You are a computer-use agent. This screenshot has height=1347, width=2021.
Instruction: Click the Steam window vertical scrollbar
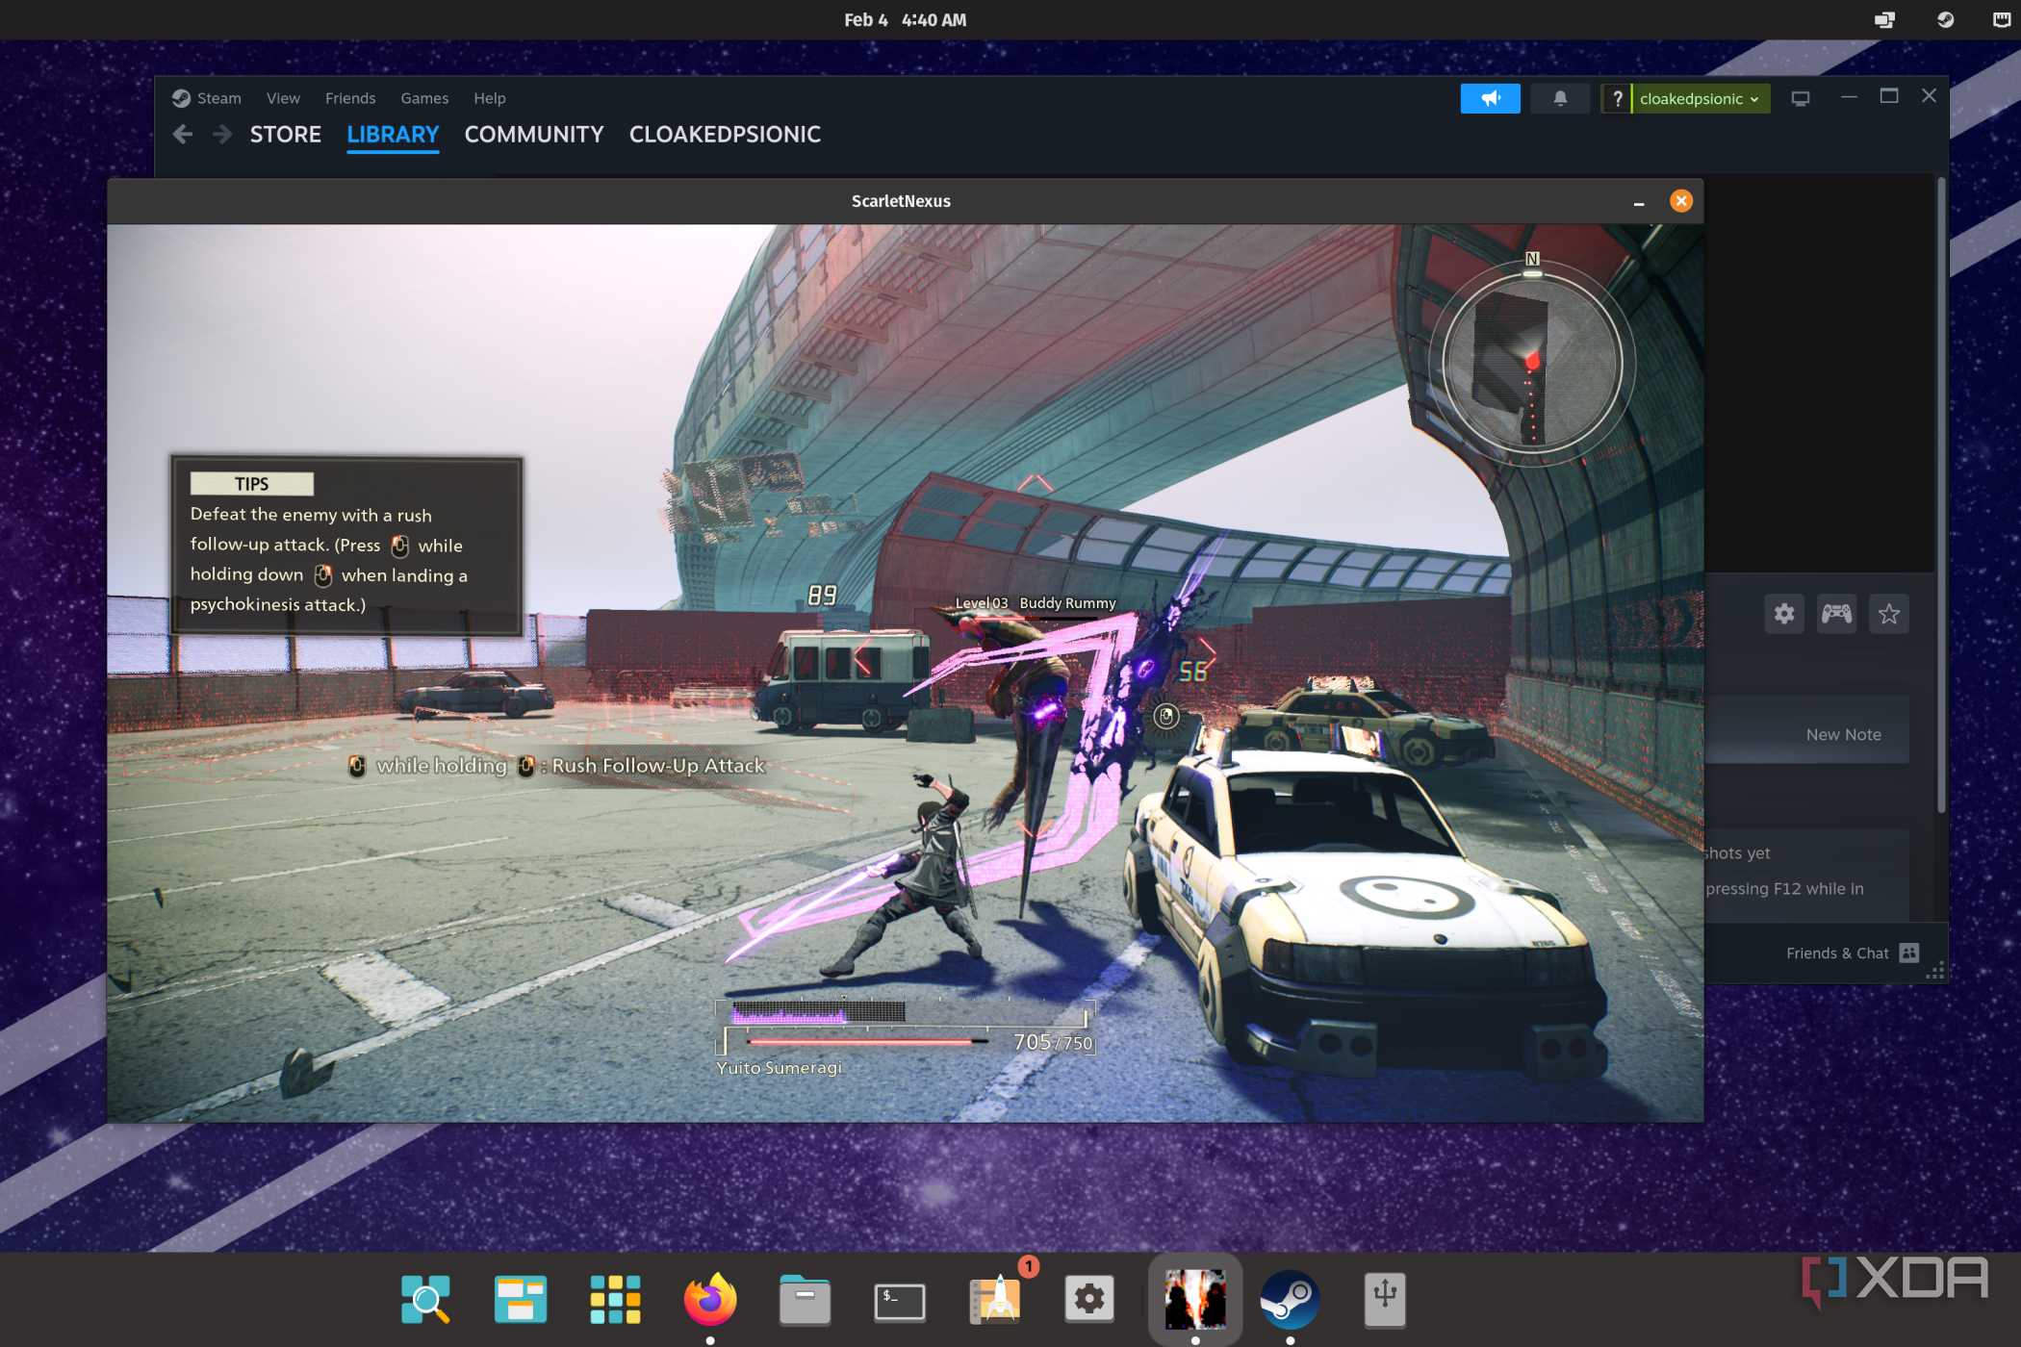[x=1940, y=496]
